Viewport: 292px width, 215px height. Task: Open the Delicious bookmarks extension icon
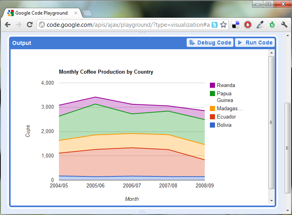click(x=235, y=25)
